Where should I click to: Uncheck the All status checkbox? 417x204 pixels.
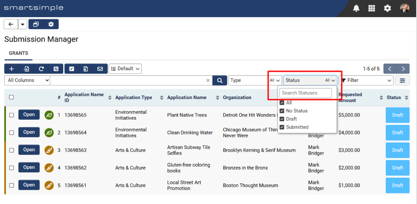(282, 103)
